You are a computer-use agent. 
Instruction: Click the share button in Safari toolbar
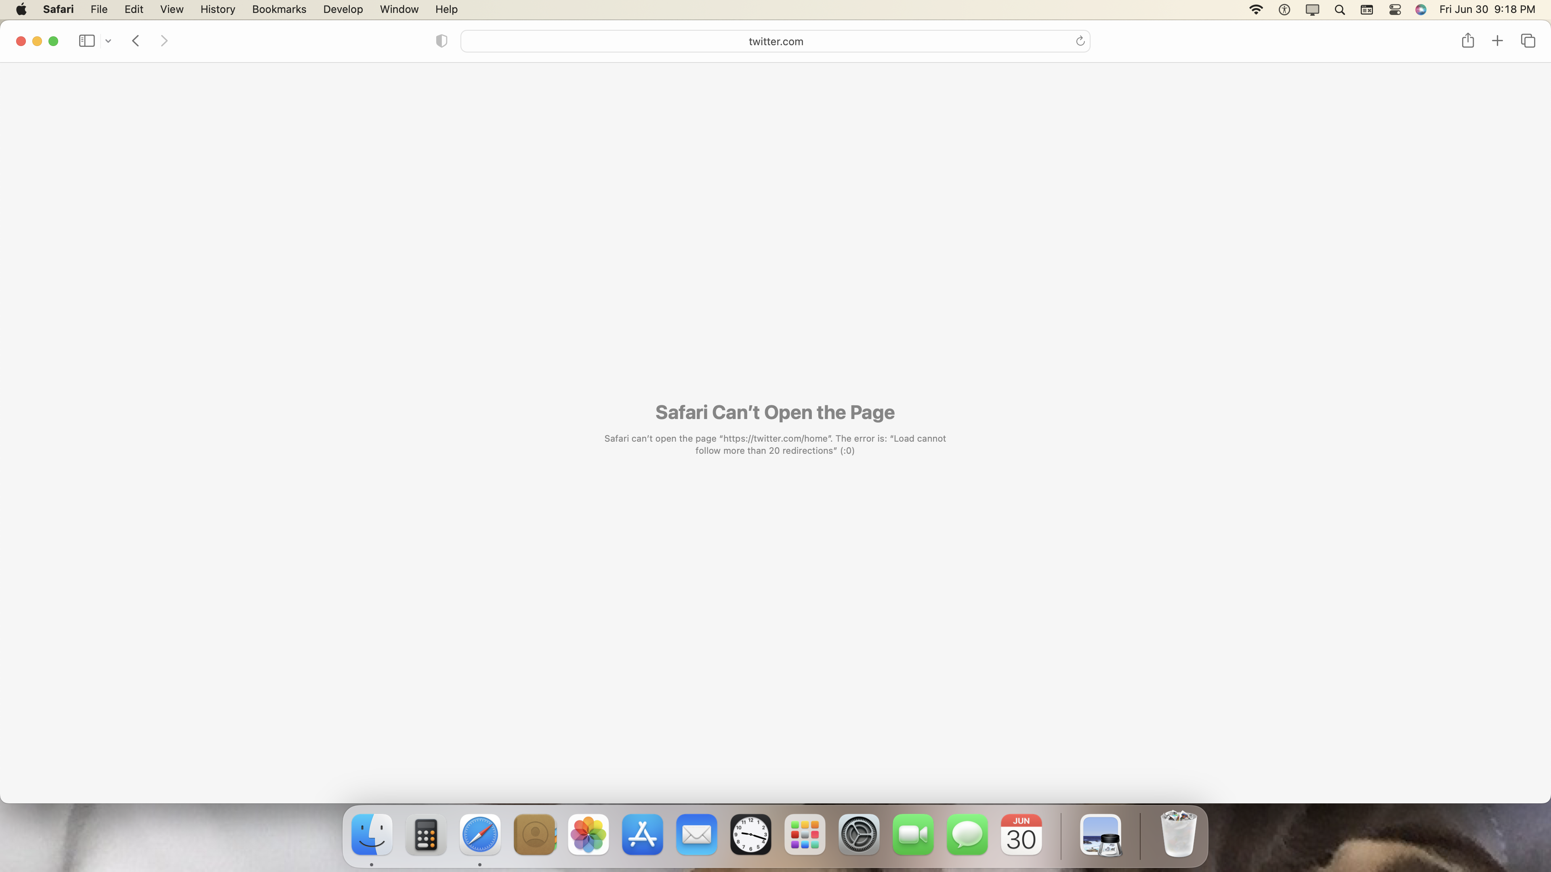[1468, 40]
